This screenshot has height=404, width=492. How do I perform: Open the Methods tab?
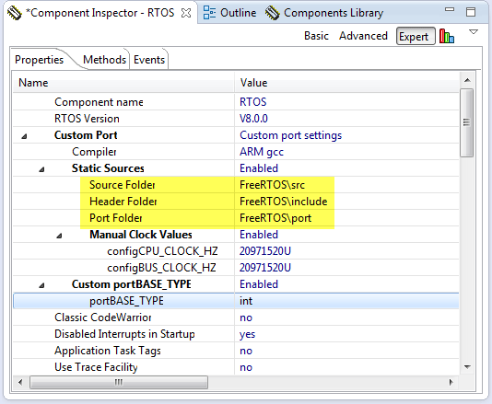pyautogui.click(x=104, y=60)
